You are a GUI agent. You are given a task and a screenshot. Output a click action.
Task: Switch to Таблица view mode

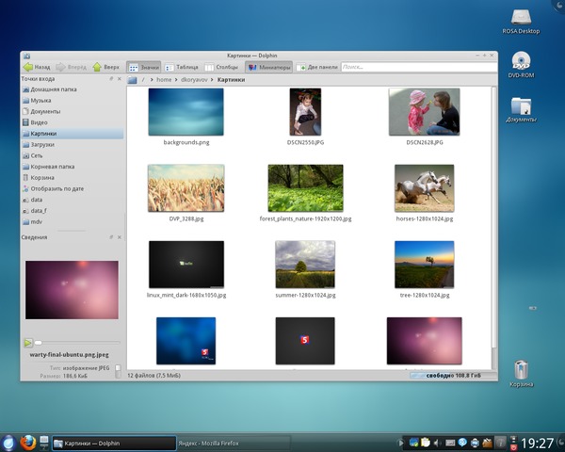click(x=182, y=68)
